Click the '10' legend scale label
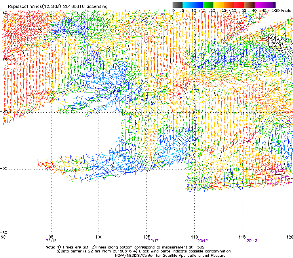 [x=194, y=11]
